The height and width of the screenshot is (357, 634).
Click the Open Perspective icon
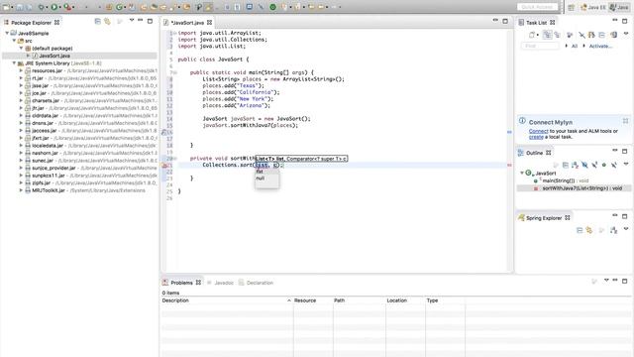[571, 7]
